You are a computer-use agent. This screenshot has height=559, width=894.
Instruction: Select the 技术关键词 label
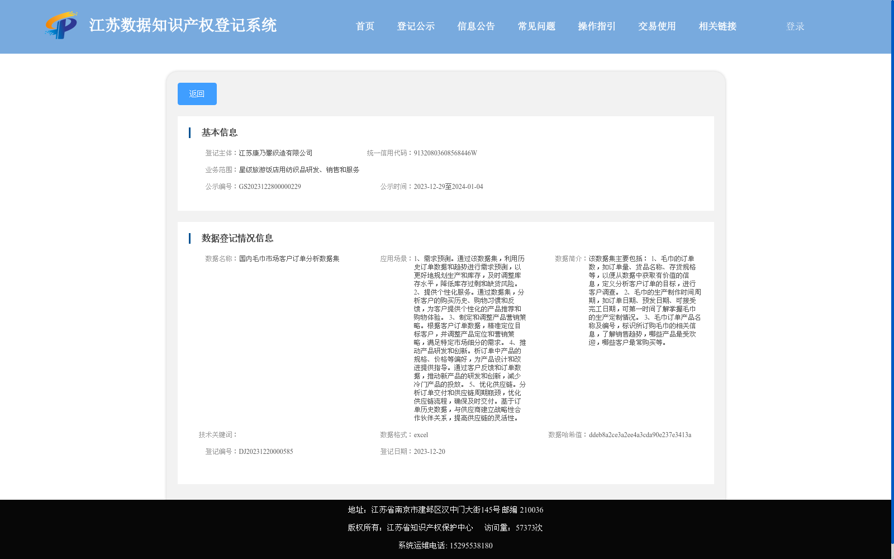pyautogui.click(x=218, y=435)
